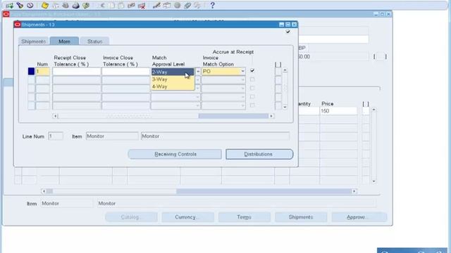Click Shipments button in Purchase Orders window
The image size is (451, 253).
pyautogui.click(x=301, y=217)
